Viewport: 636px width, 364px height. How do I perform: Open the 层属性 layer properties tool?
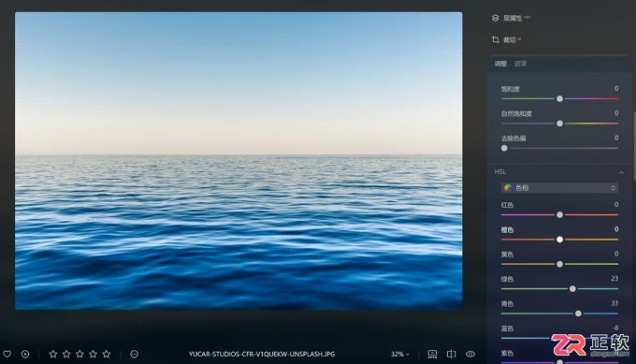point(513,19)
